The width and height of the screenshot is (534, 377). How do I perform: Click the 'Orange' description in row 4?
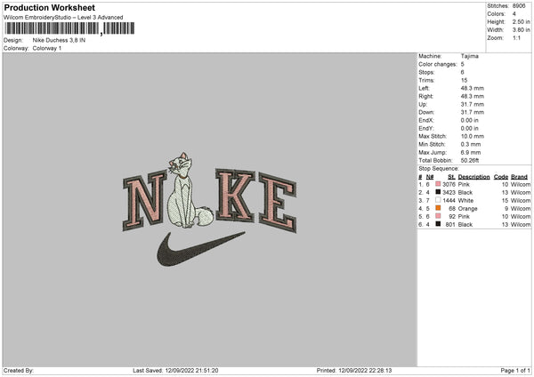pos(467,209)
